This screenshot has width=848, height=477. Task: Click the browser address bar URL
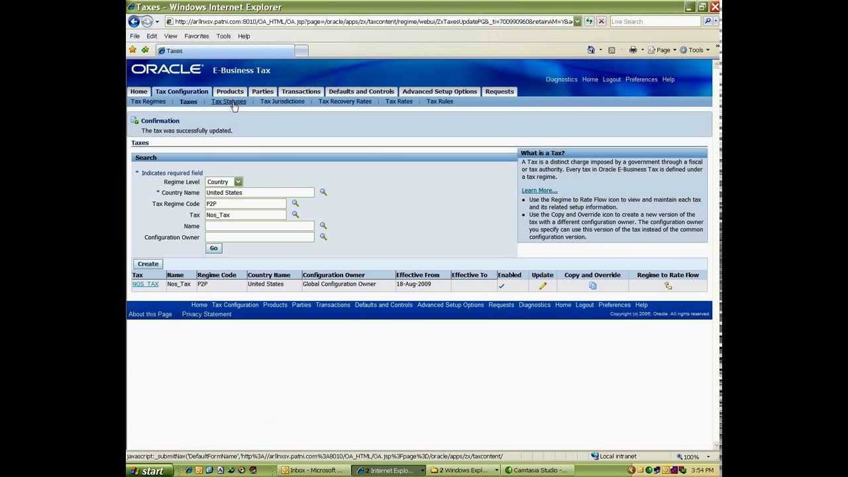[x=374, y=21]
